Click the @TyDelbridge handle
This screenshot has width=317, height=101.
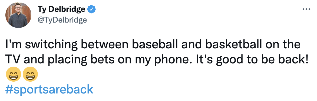tap(62, 20)
